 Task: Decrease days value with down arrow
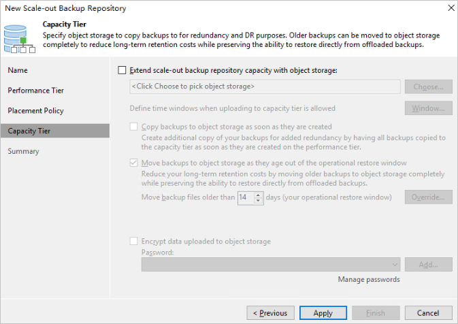(259, 201)
